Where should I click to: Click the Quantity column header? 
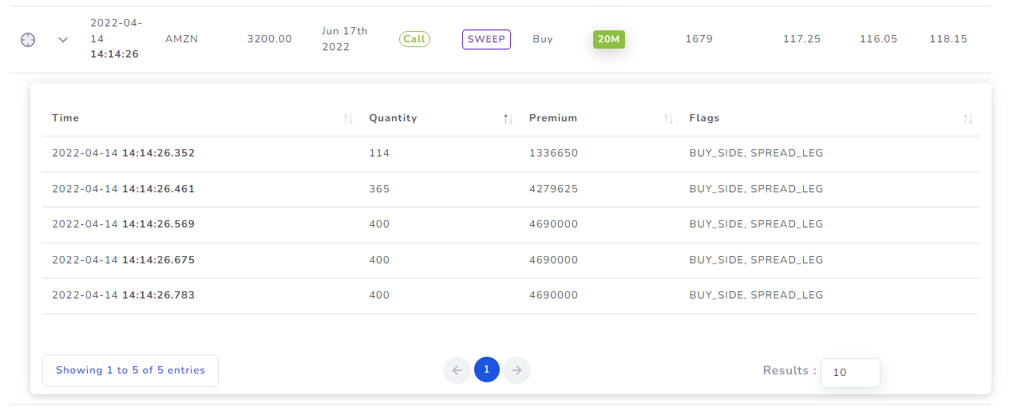click(393, 118)
